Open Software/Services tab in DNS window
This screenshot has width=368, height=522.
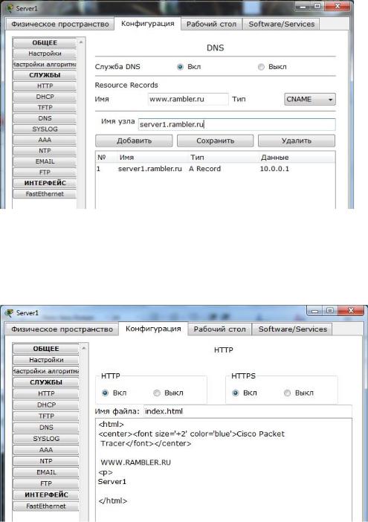pos(282,24)
